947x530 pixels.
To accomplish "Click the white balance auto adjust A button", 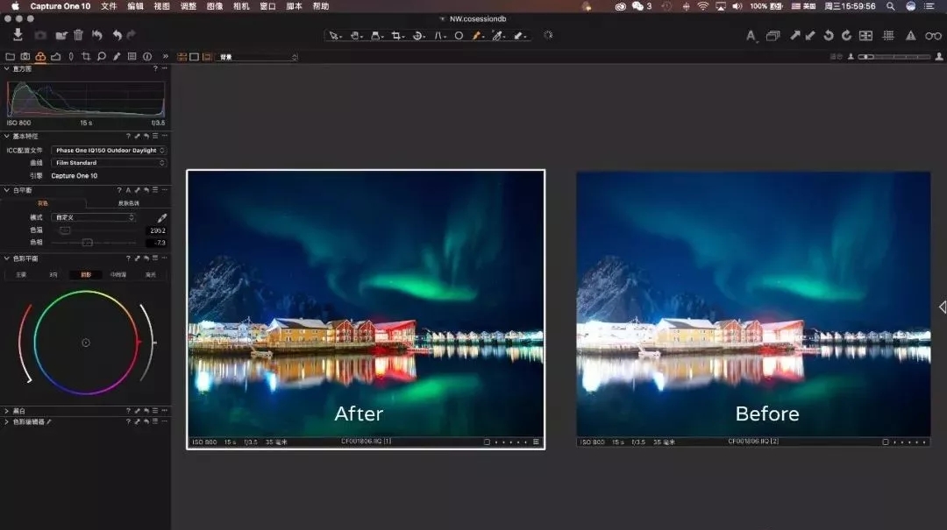I will tap(128, 190).
